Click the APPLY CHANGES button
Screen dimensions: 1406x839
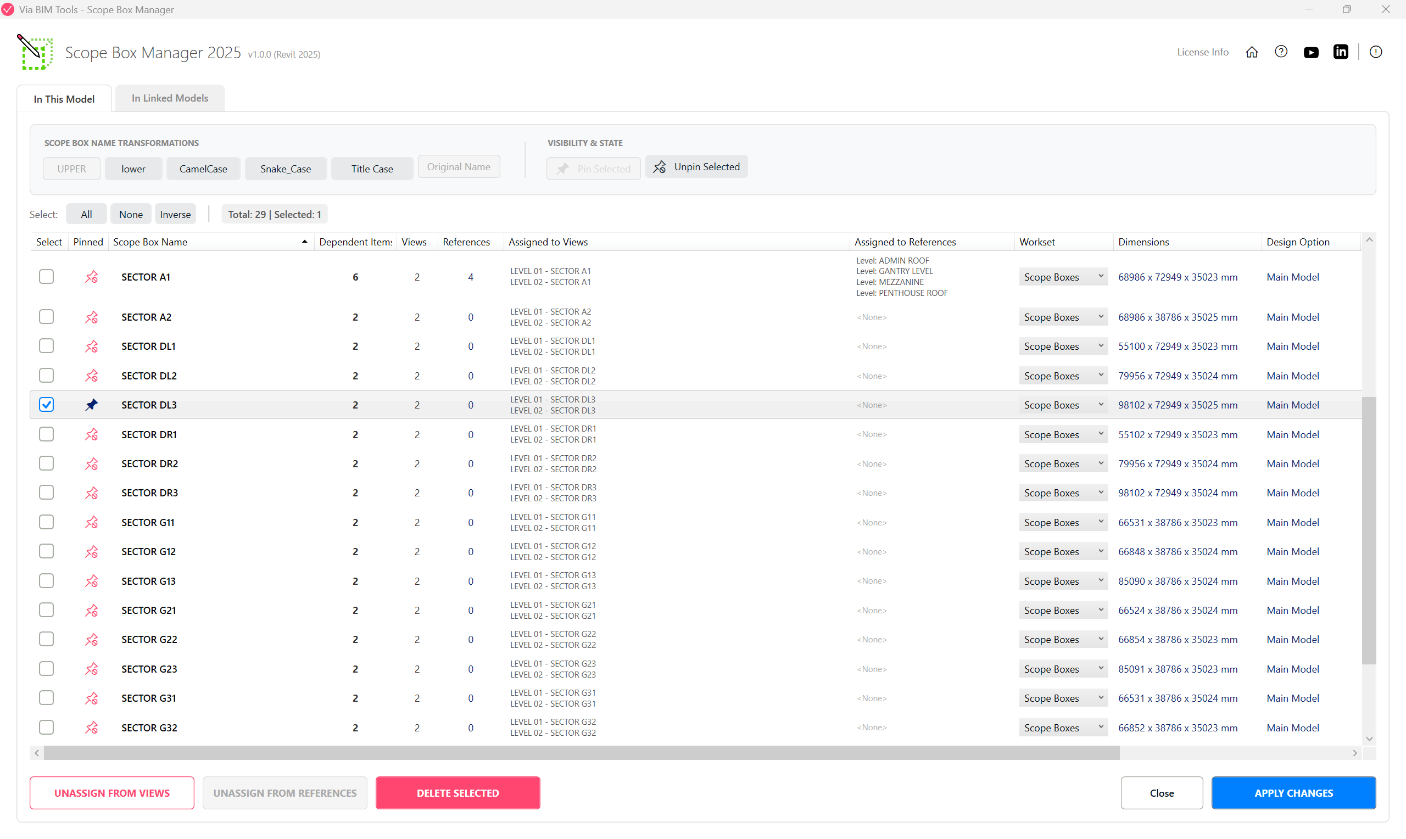pyautogui.click(x=1293, y=793)
